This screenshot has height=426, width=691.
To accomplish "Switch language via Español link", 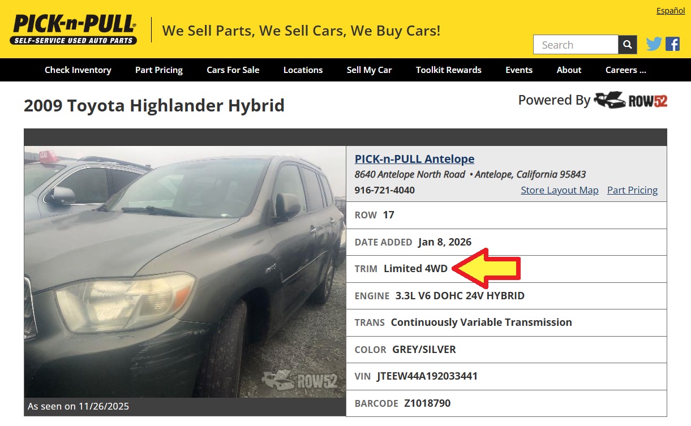I will pyautogui.click(x=671, y=11).
